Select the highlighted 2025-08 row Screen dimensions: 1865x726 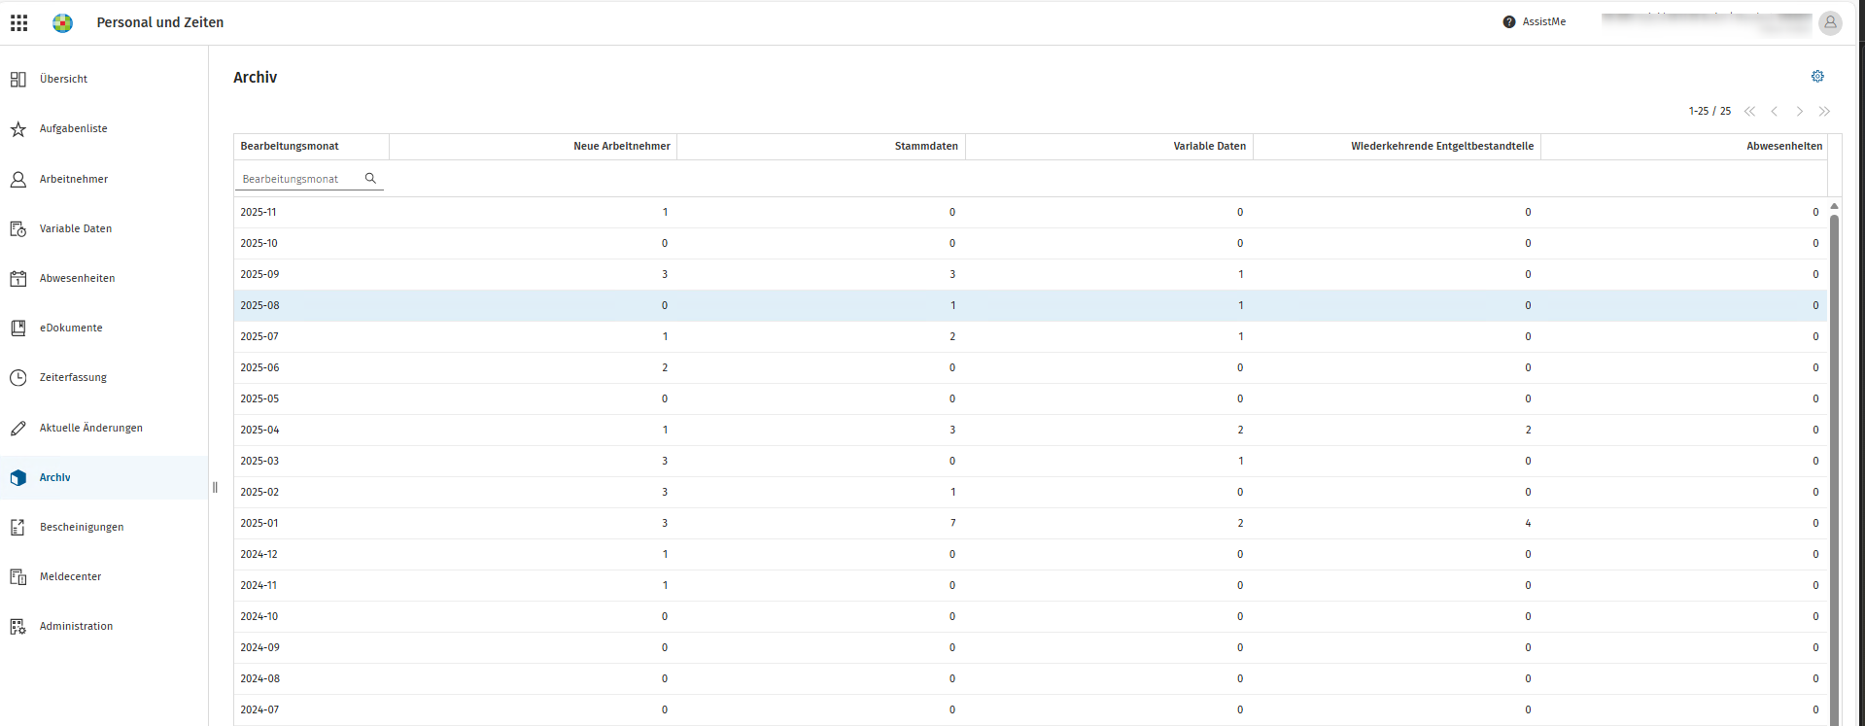coord(1030,305)
